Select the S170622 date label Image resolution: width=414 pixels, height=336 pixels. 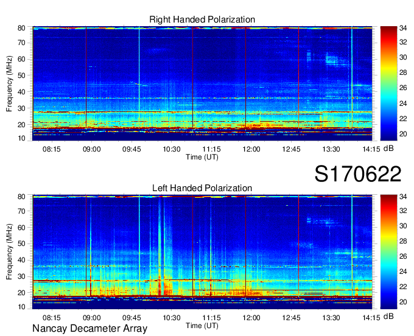point(358,174)
